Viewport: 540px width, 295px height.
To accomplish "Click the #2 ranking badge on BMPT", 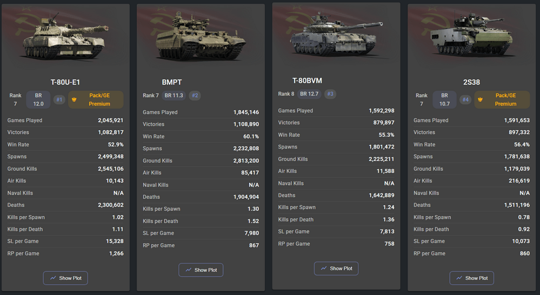I will (x=195, y=96).
